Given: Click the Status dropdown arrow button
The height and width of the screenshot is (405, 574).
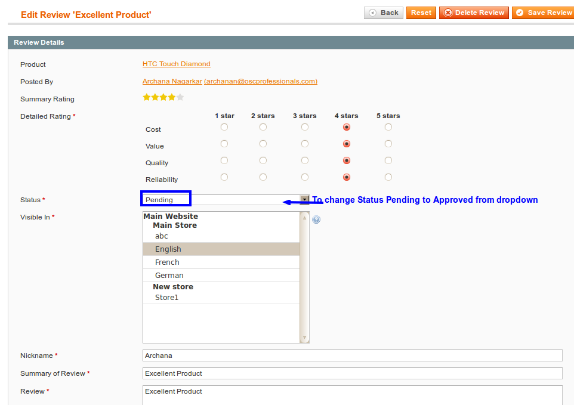Looking at the screenshot, I should point(304,200).
